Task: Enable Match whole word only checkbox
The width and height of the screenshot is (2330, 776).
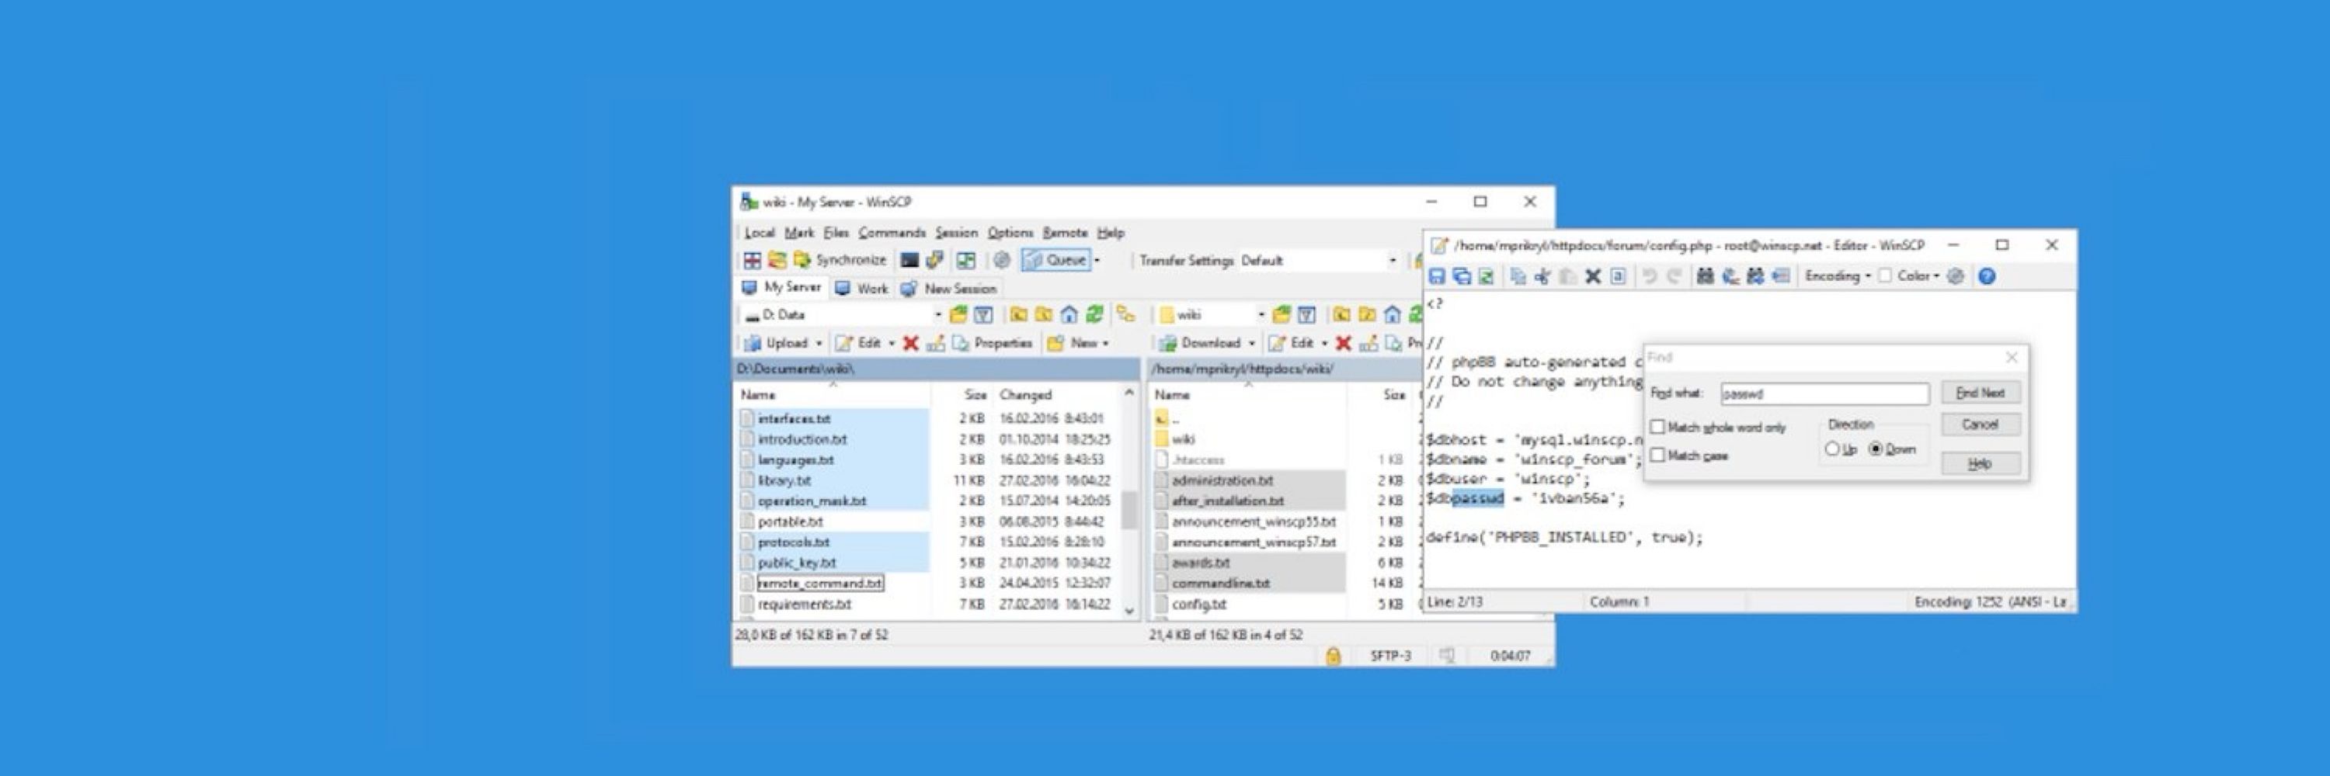Action: point(1657,428)
